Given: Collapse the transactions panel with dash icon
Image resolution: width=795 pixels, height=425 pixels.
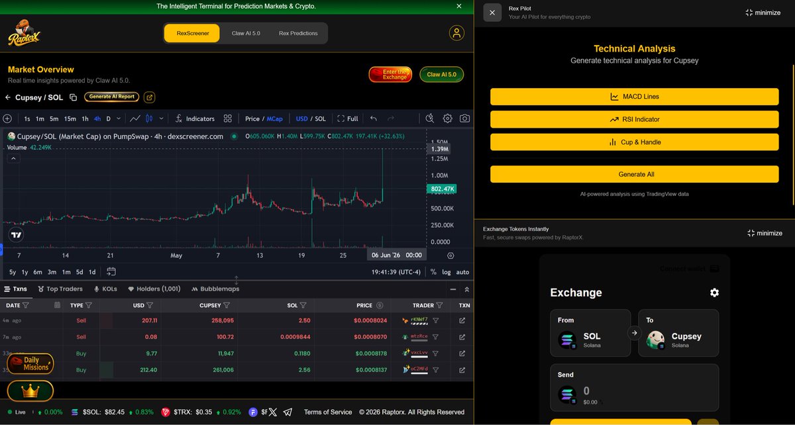Looking at the screenshot, I should pyautogui.click(x=453, y=289).
